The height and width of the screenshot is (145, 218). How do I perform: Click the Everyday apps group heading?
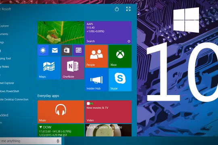(x=48, y=96)
